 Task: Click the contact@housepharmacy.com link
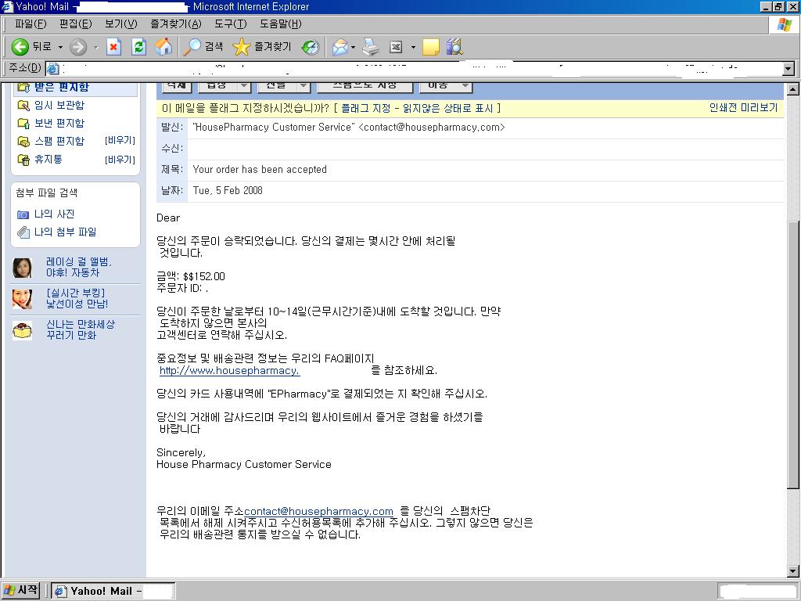[x=319, y=511]
